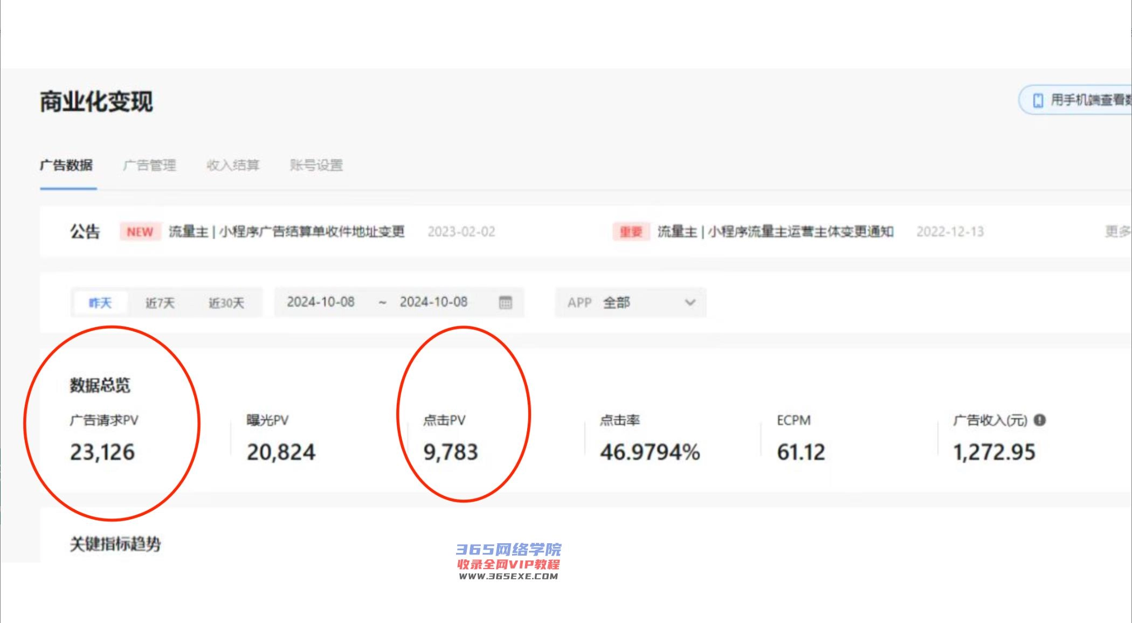
Task: Open the 小程序流量主运营主体变更通知 announcement
Action: (x=775, y=232)
